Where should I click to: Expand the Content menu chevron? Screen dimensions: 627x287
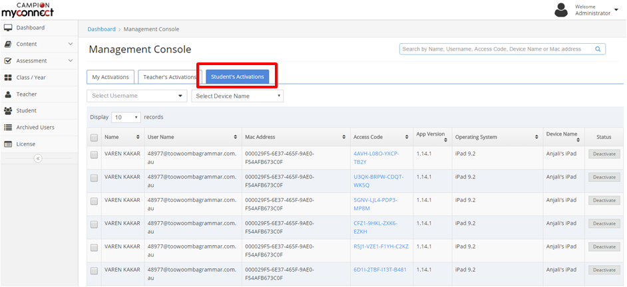tap(71, 44)
